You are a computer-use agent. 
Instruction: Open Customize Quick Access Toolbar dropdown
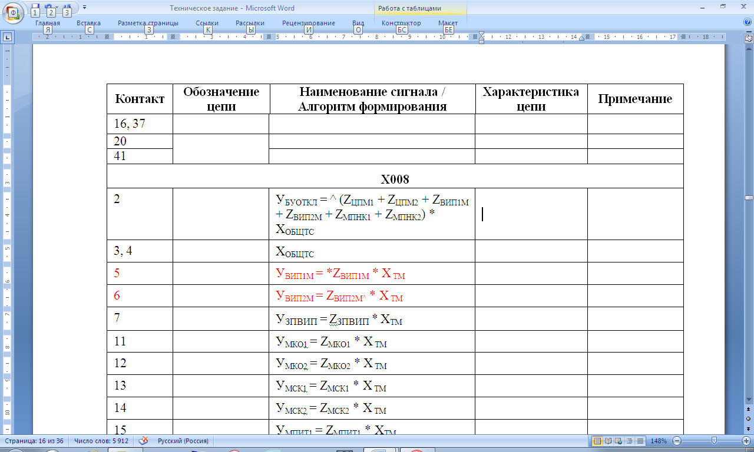coord(84,7)
